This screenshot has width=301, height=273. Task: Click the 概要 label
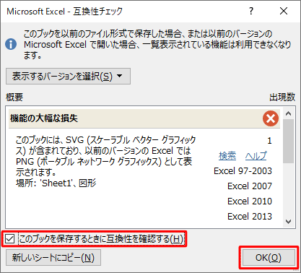click(14, 97)
